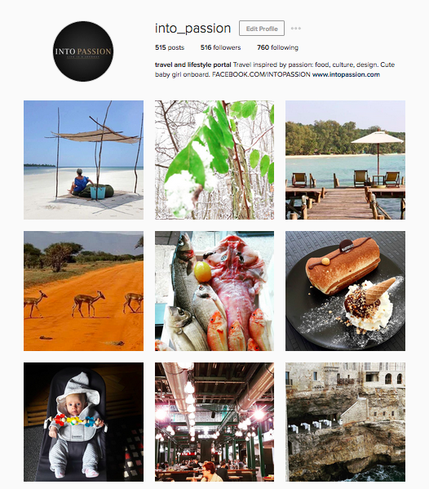The image size is (429, 489).
Task: Open the pier with umbrella photo
Action: coord(345,160)
